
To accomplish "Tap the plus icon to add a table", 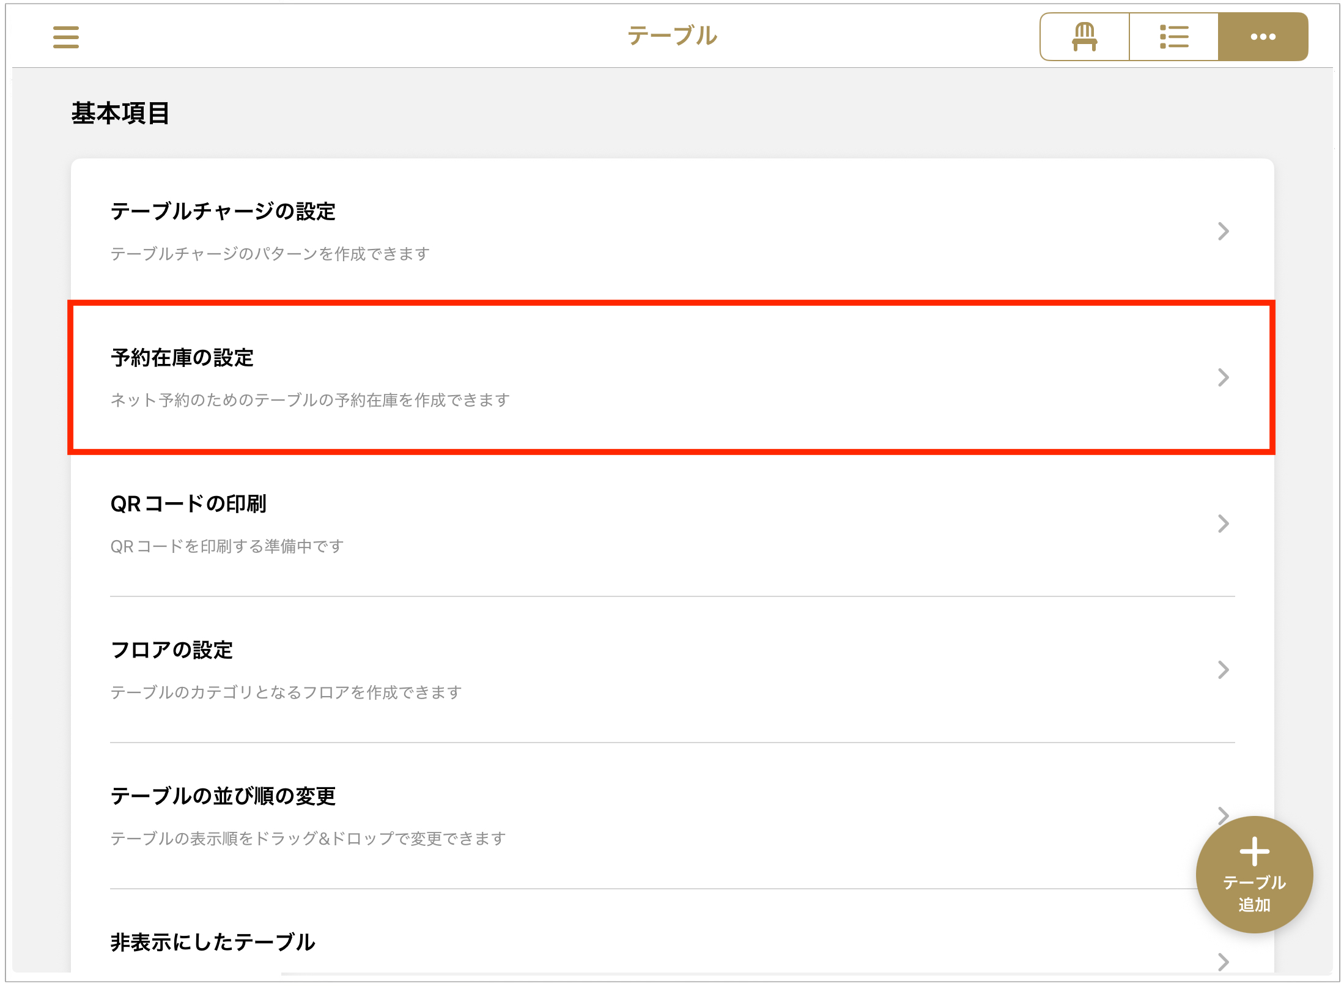I will click(1254, 851).
